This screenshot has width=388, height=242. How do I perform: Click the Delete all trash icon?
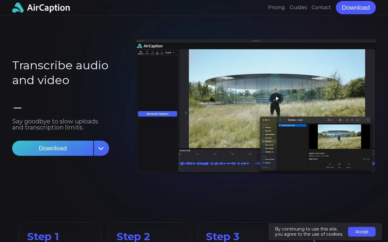[x=147, y=52]
